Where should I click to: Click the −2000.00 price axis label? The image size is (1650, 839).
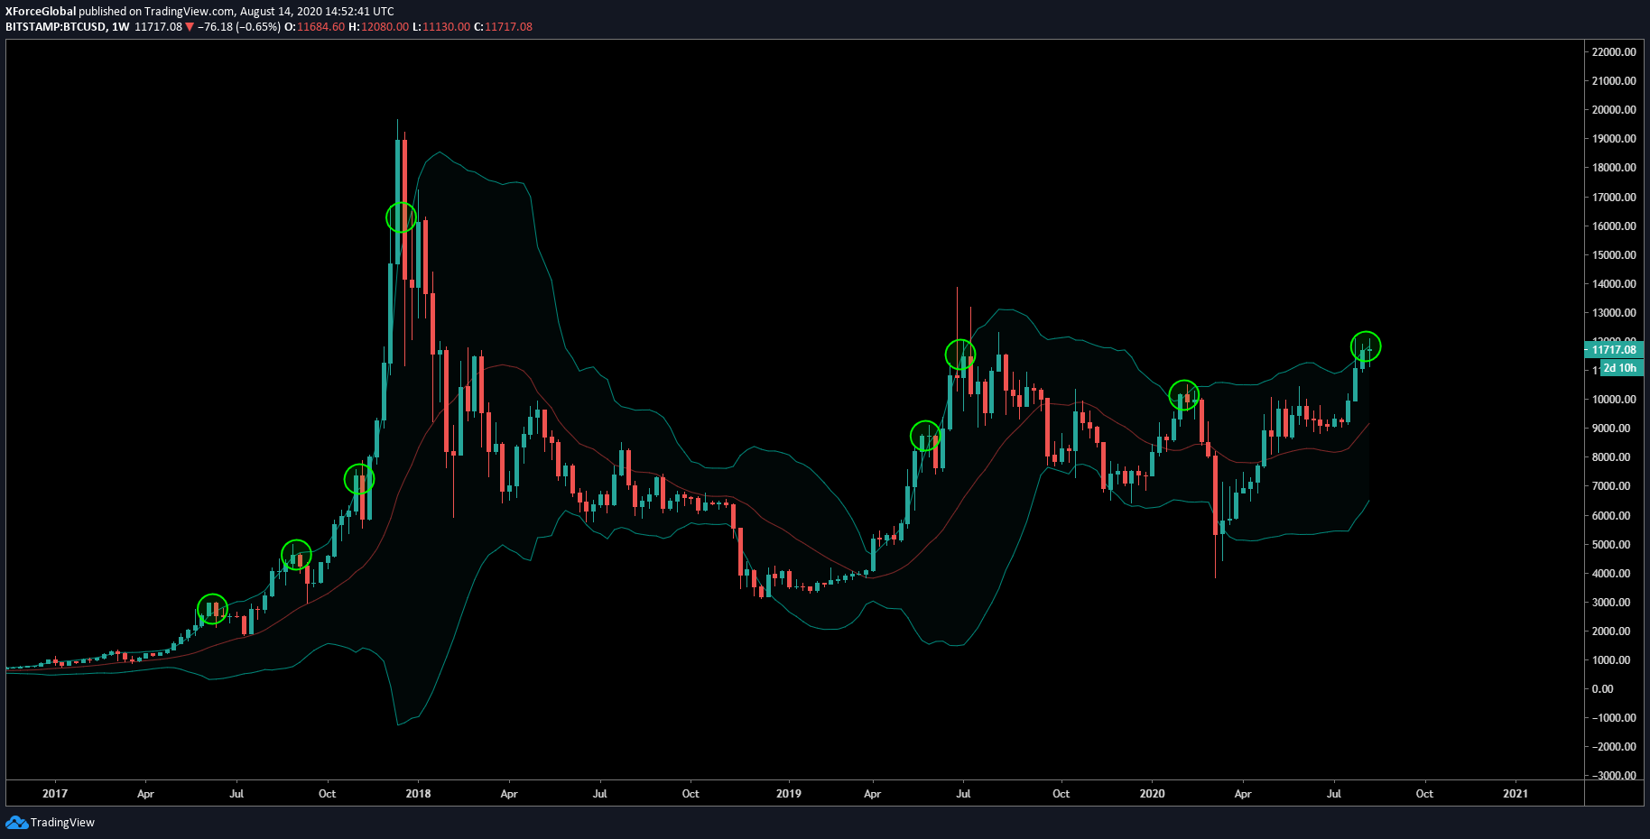point(1614,746)
